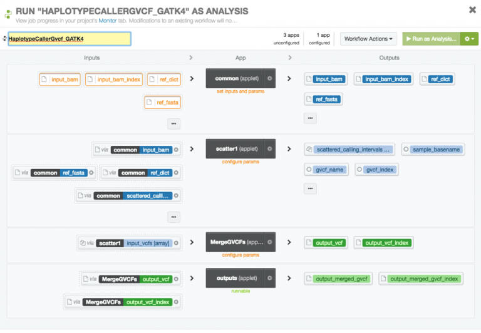Close the Run as Analysis dialog

(472, 10)
